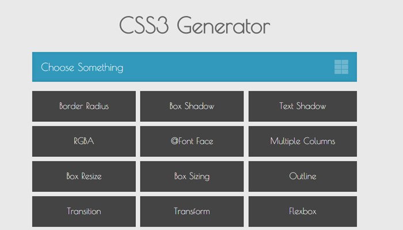
Task: Click the gray gap between Box Shadow and @Font Face
Action: (x=192, y=124)
